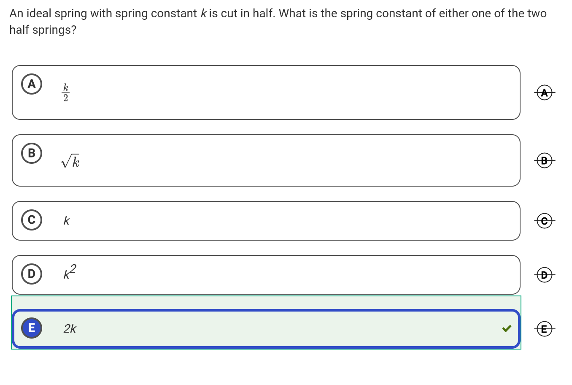The image size is (572, 385).
Task: Strike out answer choice B
Action: [x=545, y=160]
